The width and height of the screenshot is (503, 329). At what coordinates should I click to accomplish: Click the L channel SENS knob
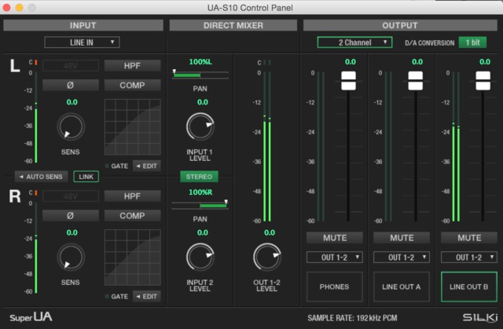(x=71, y=126)
